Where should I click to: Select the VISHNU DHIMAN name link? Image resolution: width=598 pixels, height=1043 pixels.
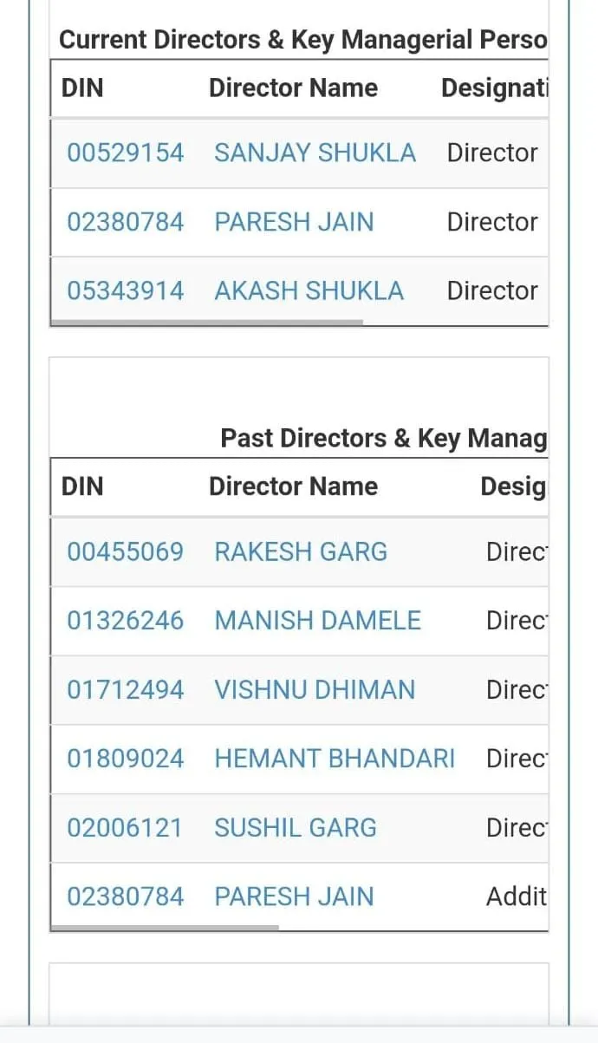tap(315, 690)
